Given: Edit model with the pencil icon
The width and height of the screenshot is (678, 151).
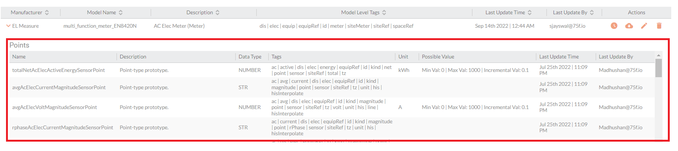Looking at the screenshot, I should [644, 26].
